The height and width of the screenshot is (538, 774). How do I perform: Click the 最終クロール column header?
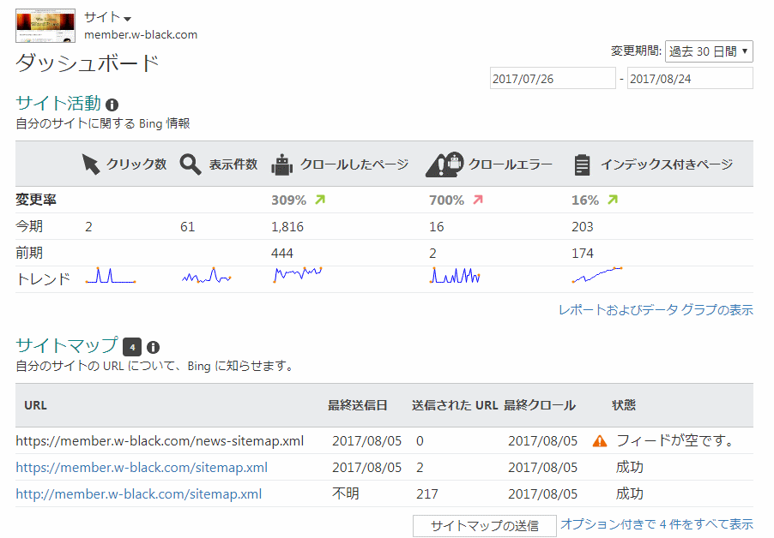coord(540,405)
